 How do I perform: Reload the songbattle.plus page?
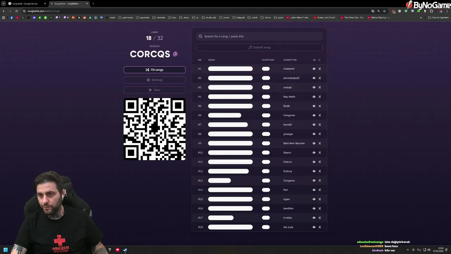(x=16, y=11)
